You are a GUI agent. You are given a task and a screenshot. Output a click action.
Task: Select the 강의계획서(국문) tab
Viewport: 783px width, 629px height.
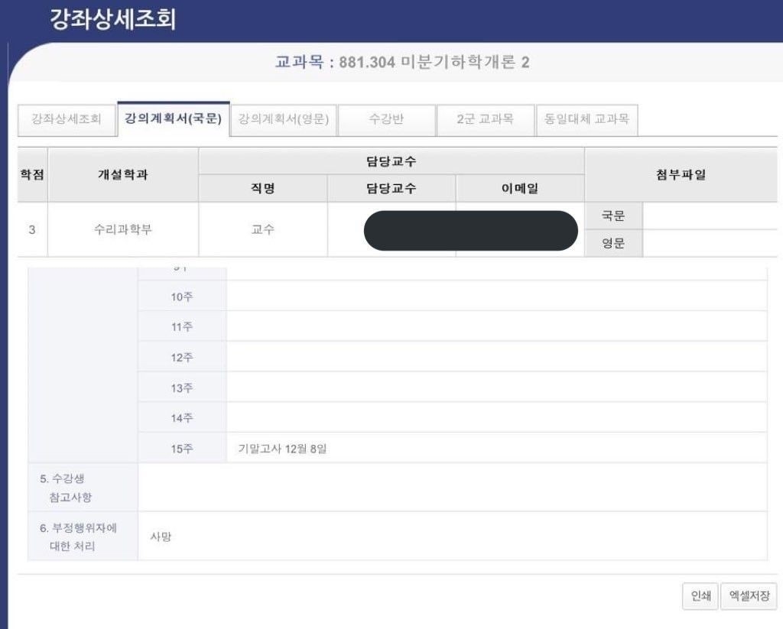pos(173,120)
